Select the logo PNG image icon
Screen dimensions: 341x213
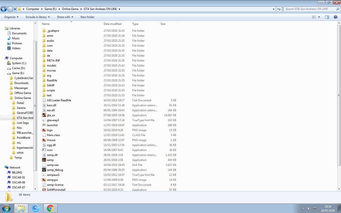(x=44, y=130)
